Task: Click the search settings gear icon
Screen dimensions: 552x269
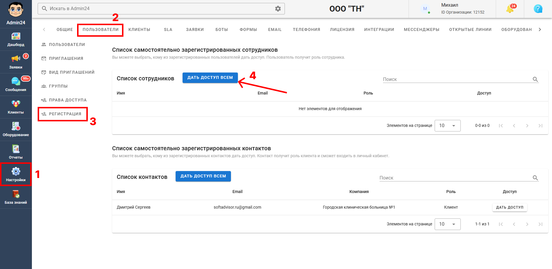Action: coord(278,9)
